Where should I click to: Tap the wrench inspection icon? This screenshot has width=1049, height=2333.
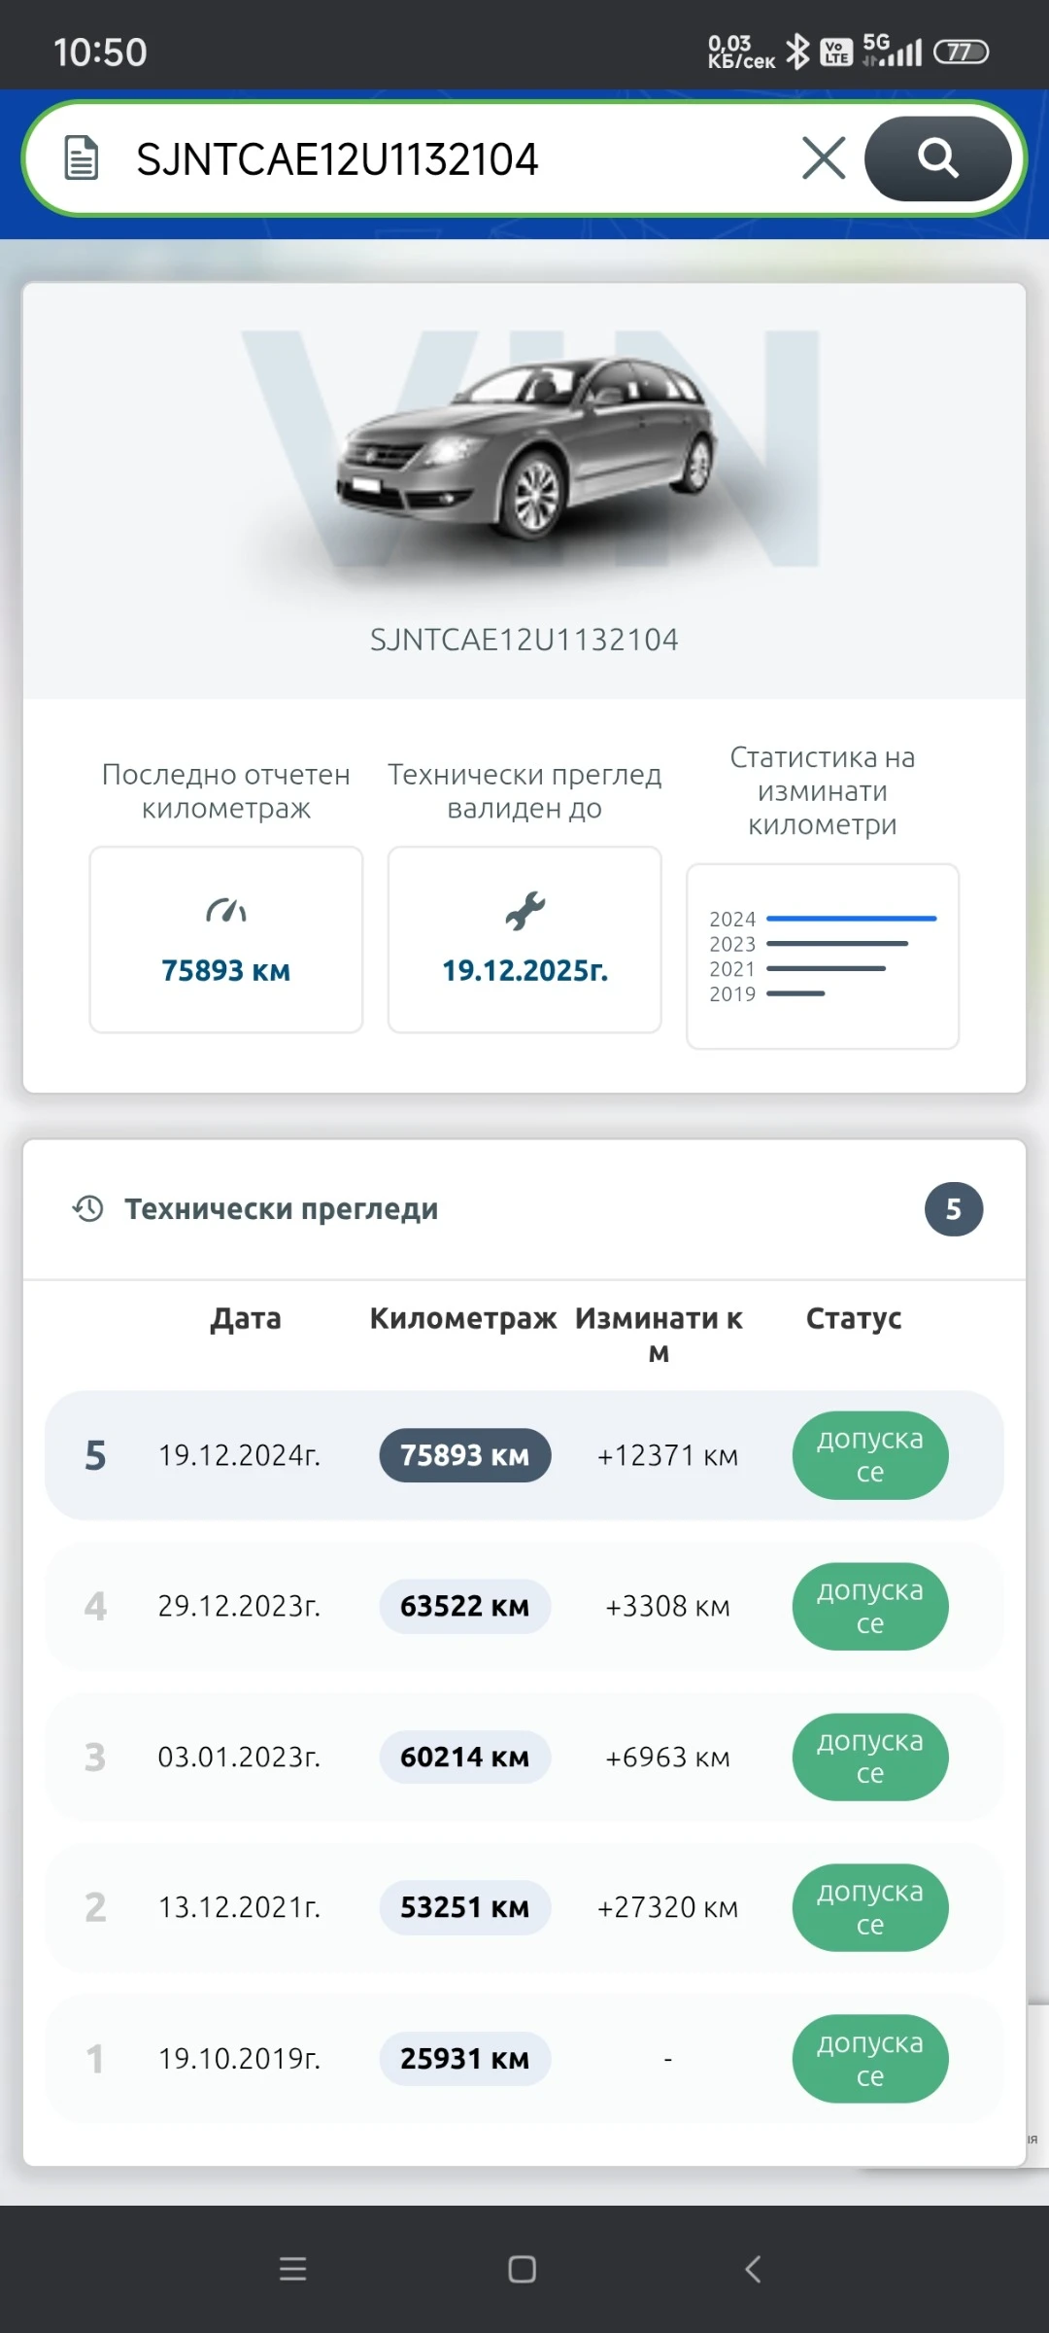click(524, 912)
